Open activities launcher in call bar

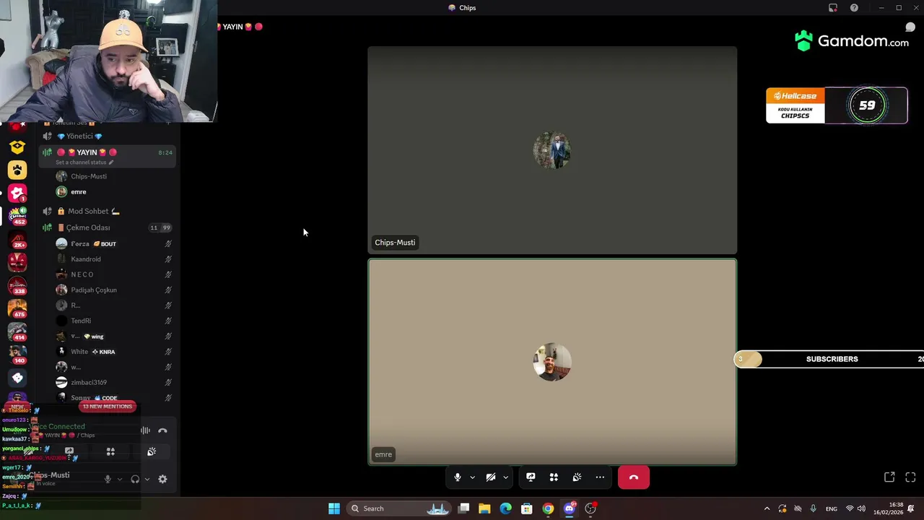554,477
